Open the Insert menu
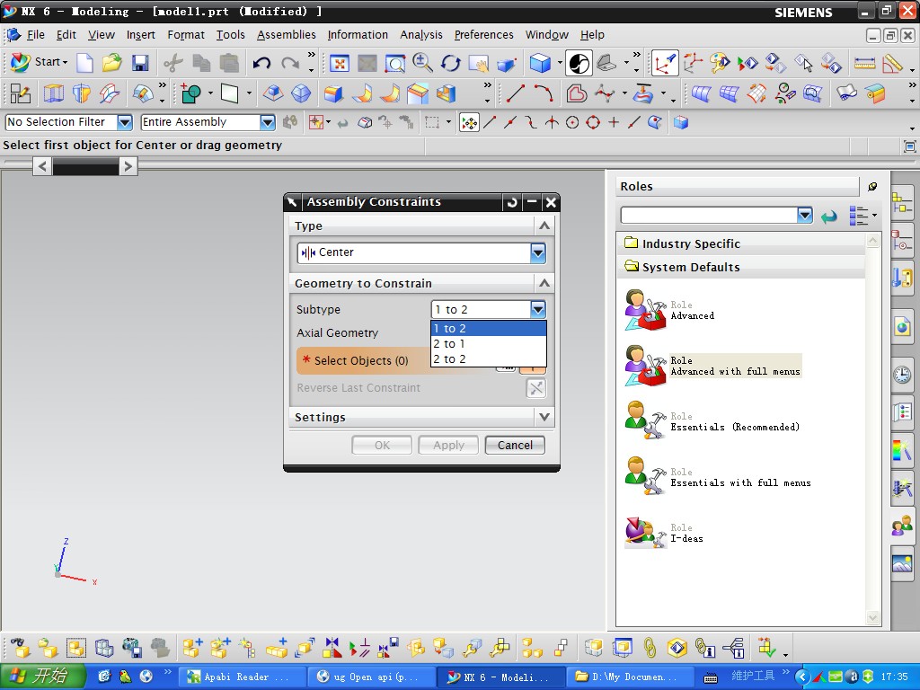The width and height of the screenshot is (920, 690). (141, 35)
